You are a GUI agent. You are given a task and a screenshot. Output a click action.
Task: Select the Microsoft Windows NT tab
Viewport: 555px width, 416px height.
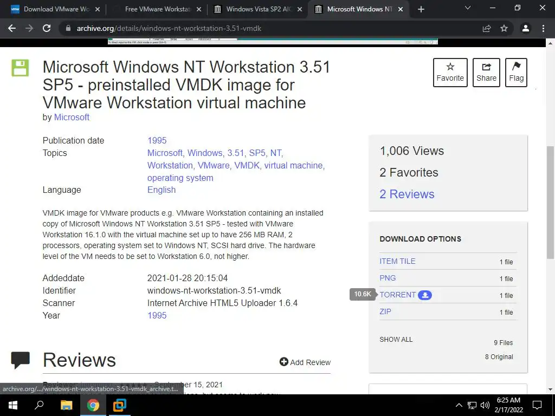tap(359, 9)
